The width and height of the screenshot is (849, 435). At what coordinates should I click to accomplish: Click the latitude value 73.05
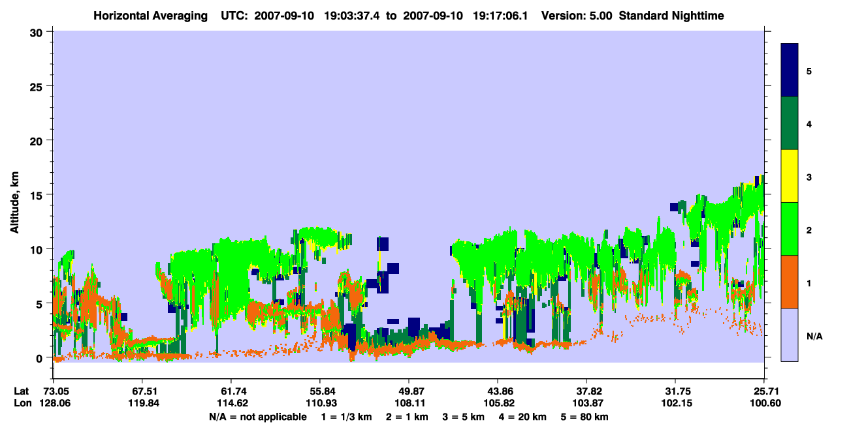pyautogui.click(x=56, y=391)
